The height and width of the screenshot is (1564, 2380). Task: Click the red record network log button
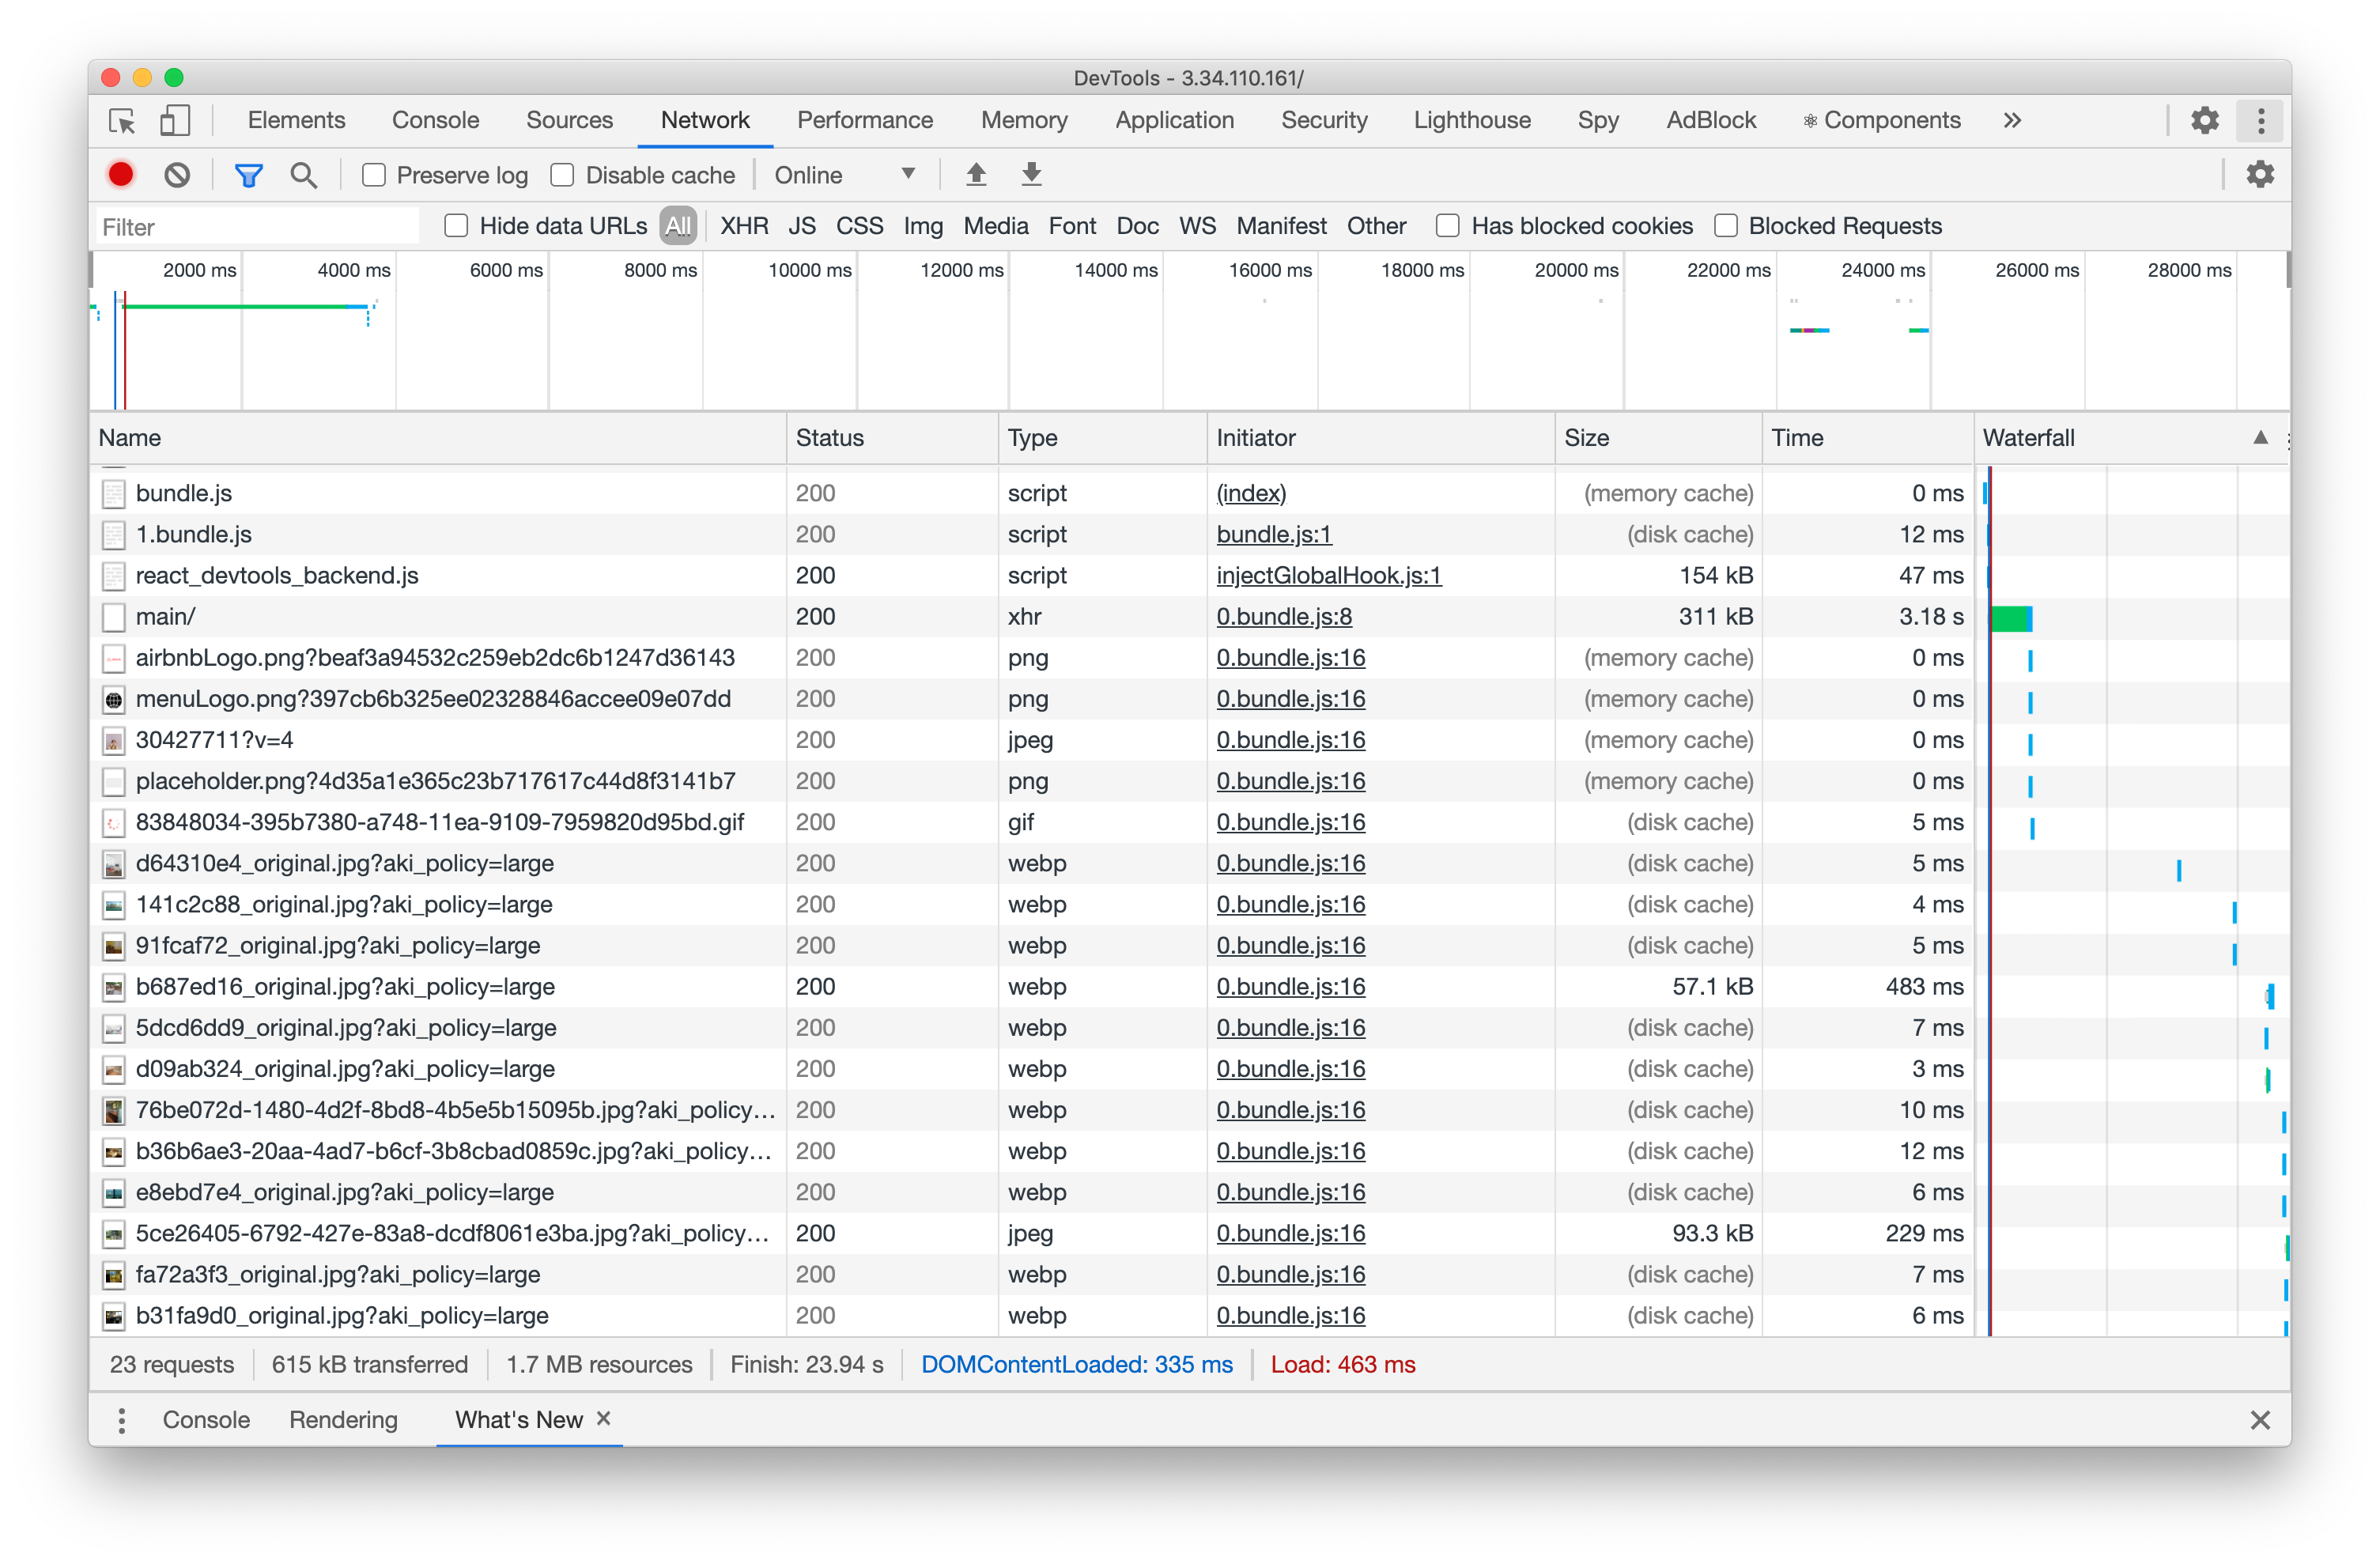121,175
